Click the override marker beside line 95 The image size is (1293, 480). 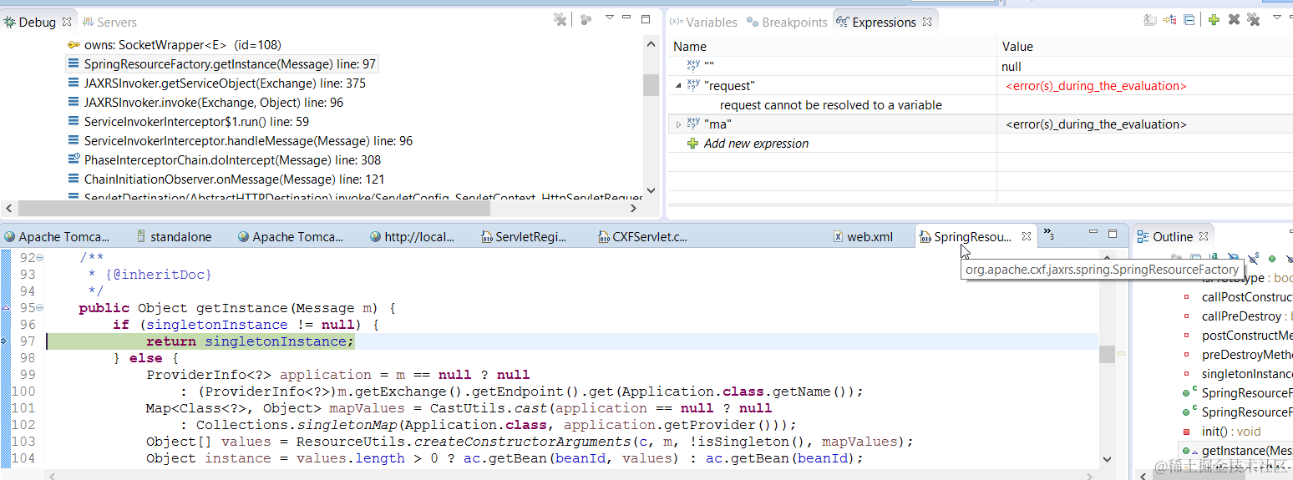pos(5,308)
